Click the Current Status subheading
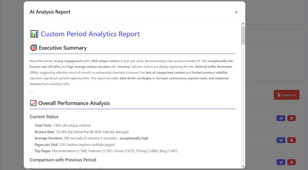Image resolution: width=308 pixels, height=170 pixels. pyautogui.click(x=44, y=117)
